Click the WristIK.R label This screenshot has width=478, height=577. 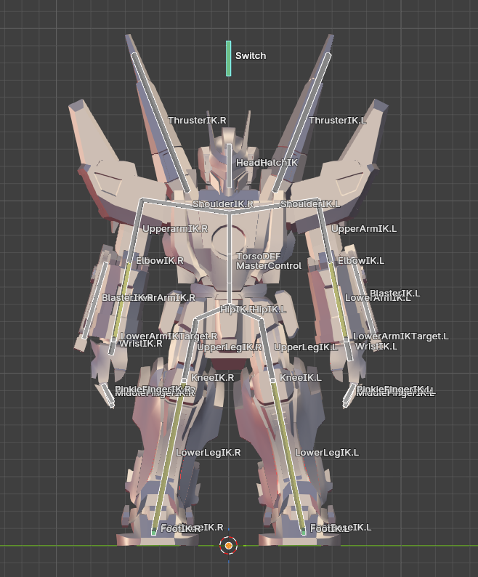[141, 344]
